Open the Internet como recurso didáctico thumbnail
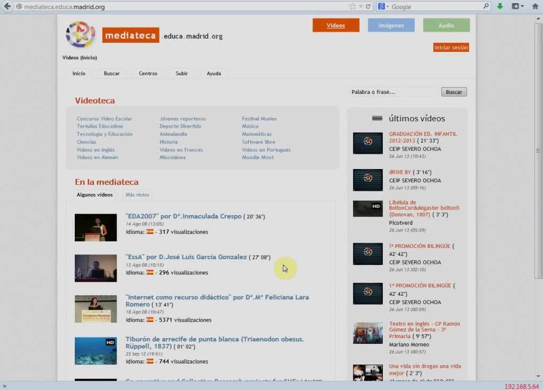Screen dimensions: 543x390 tap(95, 309)
